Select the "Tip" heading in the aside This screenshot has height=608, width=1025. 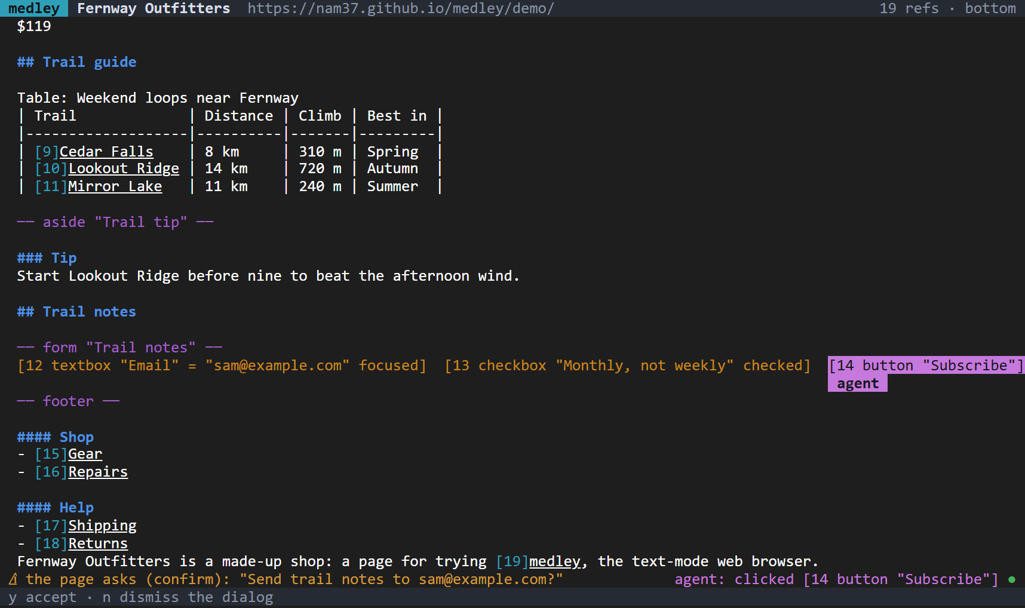[47, 258]
